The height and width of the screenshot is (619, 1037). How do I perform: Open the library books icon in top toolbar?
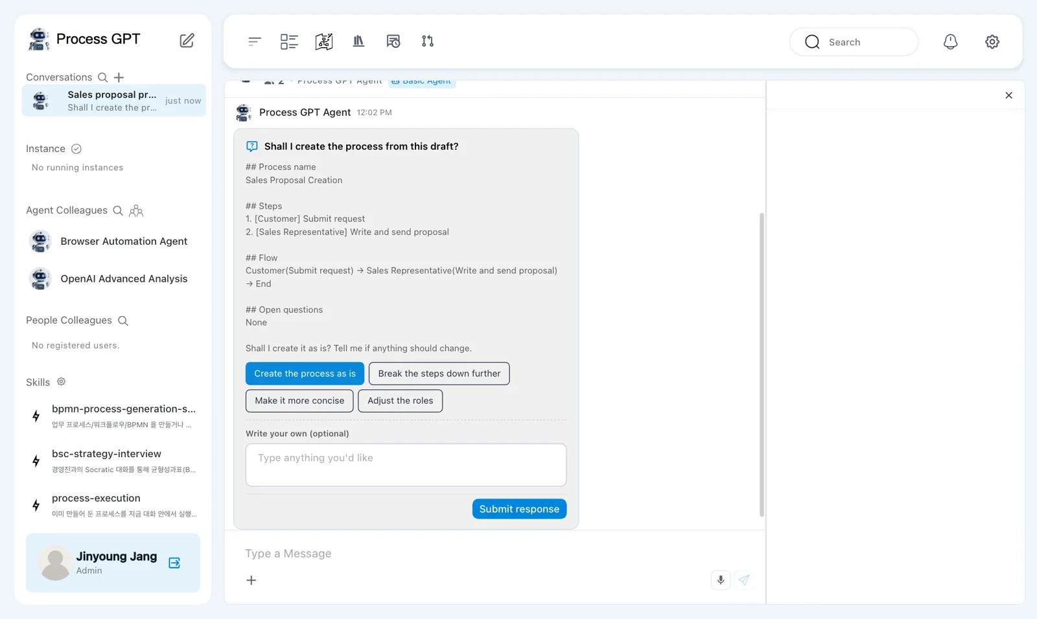pyautogui.click(x=358, y=41)
